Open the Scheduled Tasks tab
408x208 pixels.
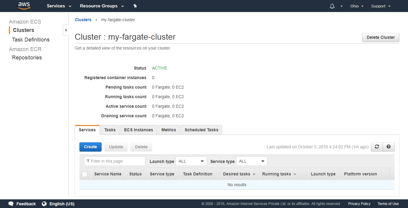(201, 130)
